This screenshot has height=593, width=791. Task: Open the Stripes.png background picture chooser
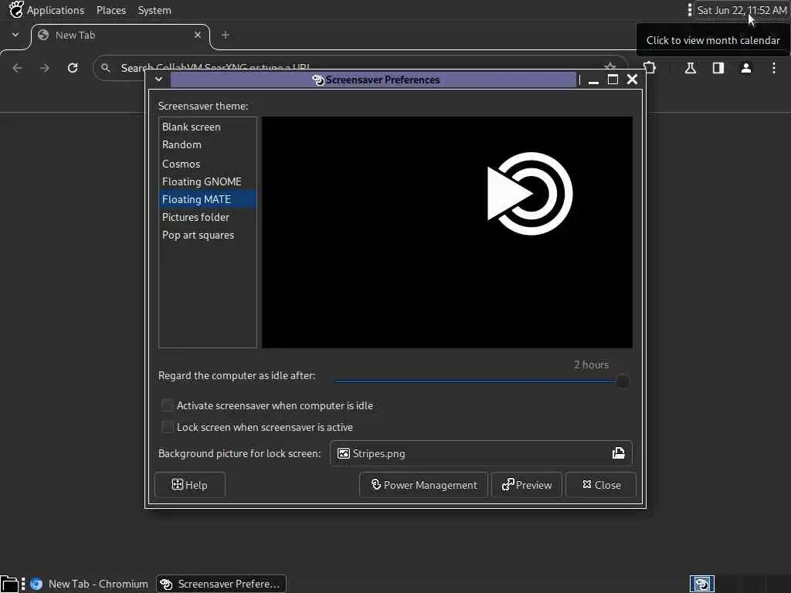pos(480,453)
